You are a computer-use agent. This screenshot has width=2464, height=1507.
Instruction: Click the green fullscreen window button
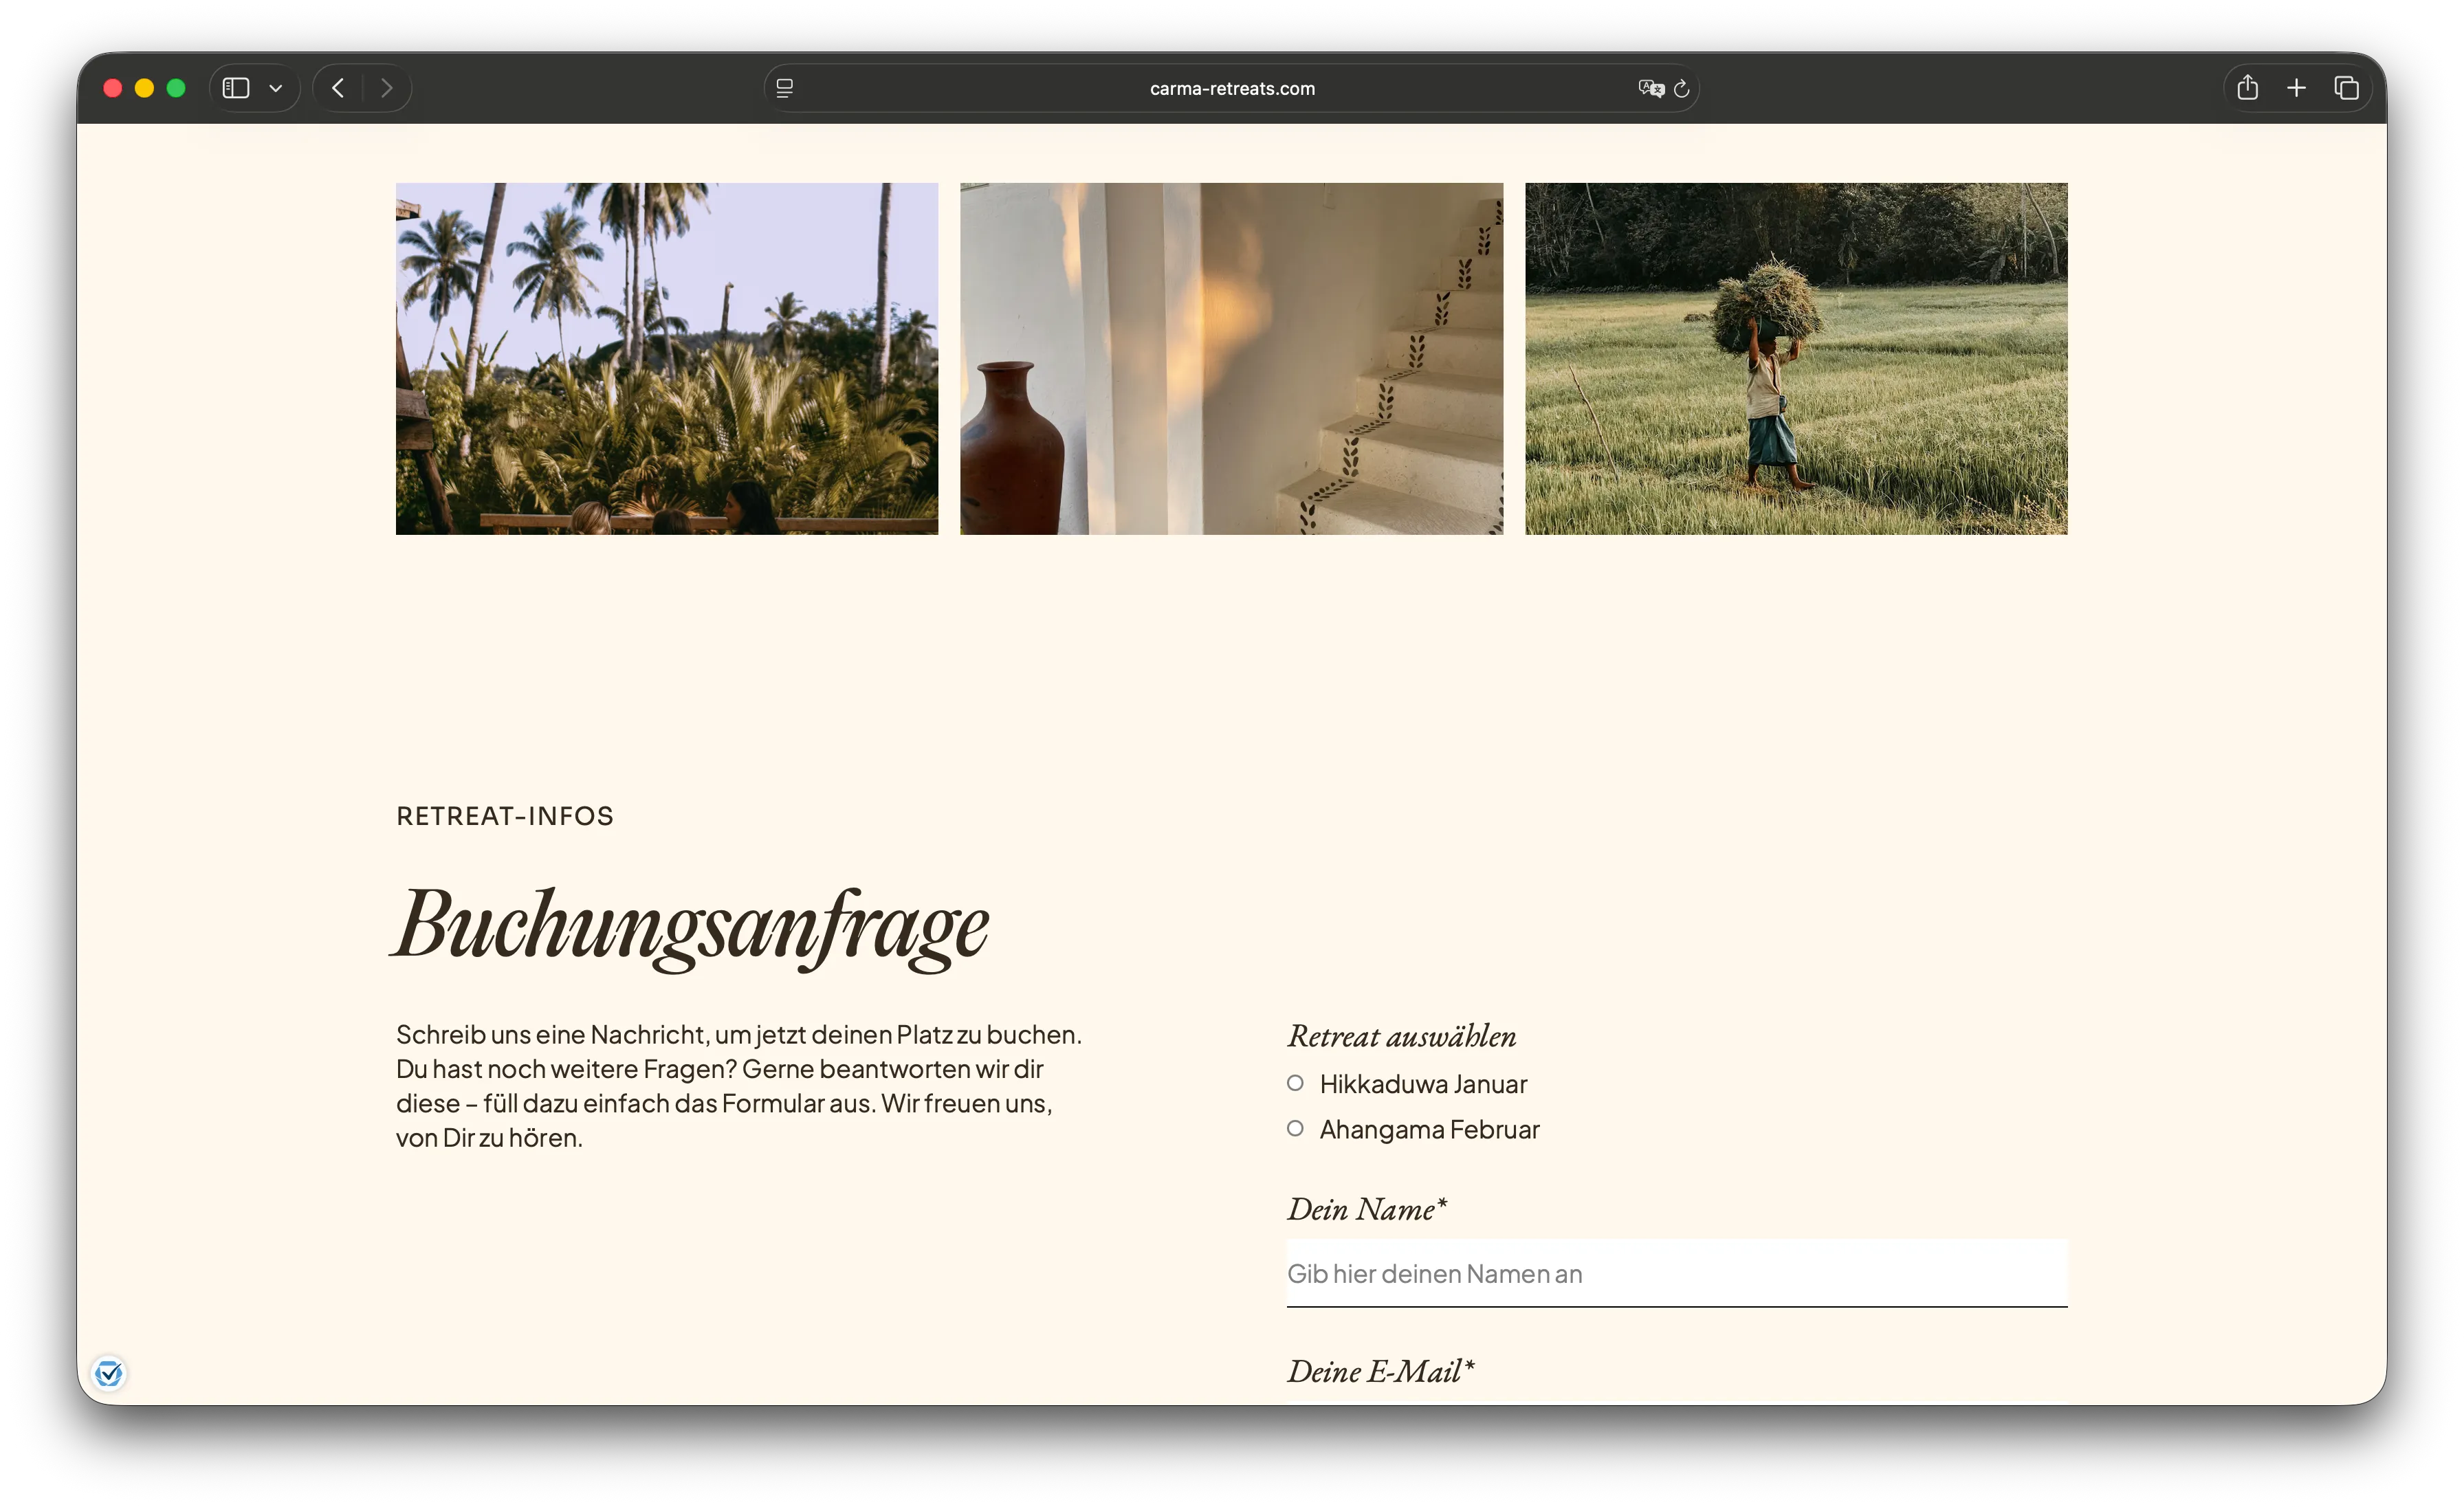click(x=176, y=88)
